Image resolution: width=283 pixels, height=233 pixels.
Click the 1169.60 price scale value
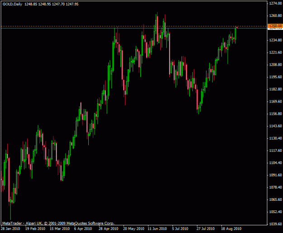click(275, 102)
